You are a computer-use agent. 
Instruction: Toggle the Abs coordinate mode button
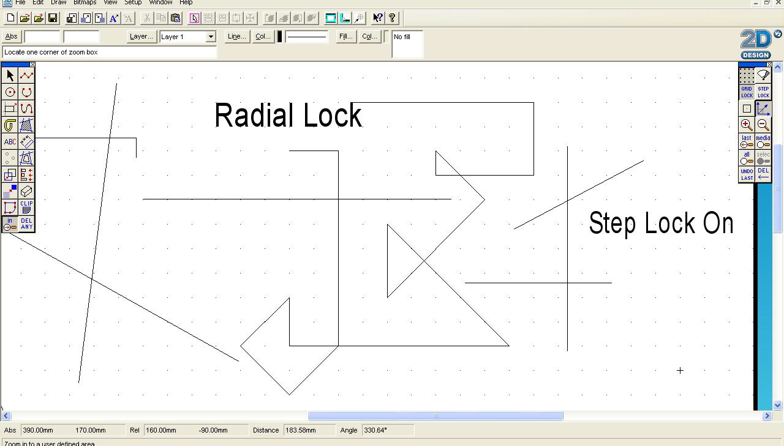click(11, 36)
